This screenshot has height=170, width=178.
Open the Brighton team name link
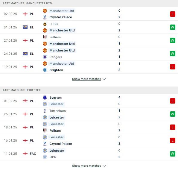(56, 70)
